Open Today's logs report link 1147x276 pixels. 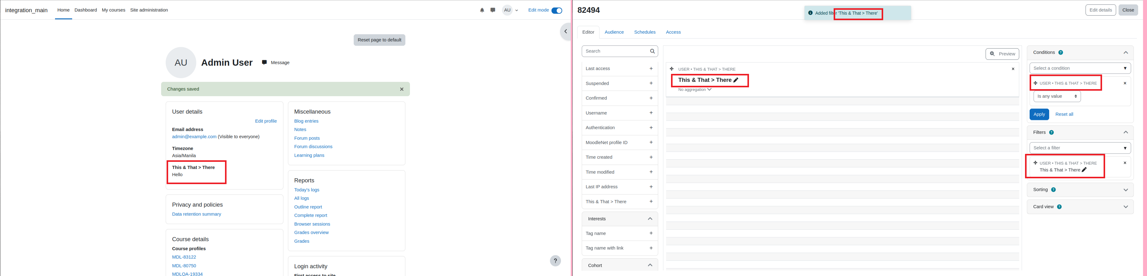(x=307, y=190)
